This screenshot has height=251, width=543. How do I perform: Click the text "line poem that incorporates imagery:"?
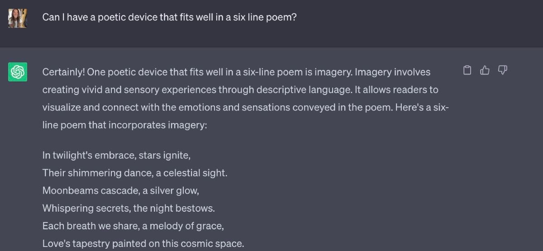(x=124, y=125)
